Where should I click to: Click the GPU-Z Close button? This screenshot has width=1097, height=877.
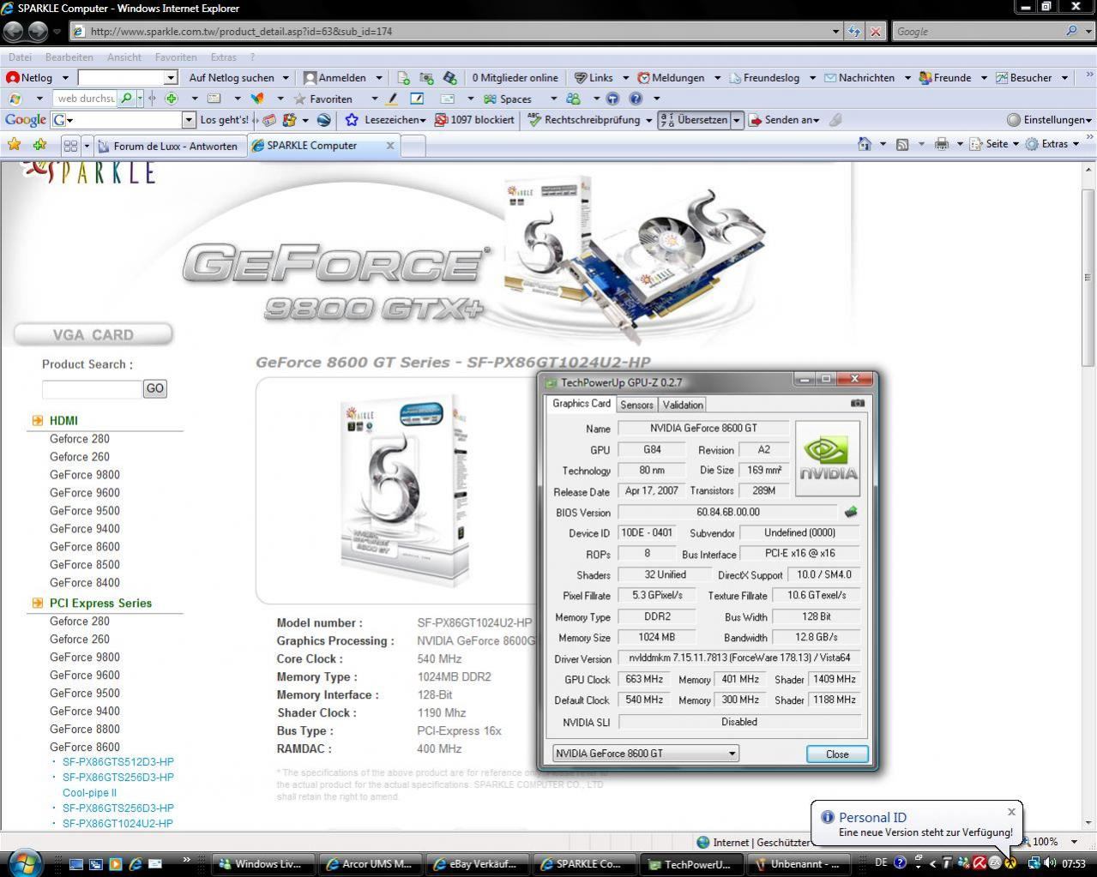(837, 754)
